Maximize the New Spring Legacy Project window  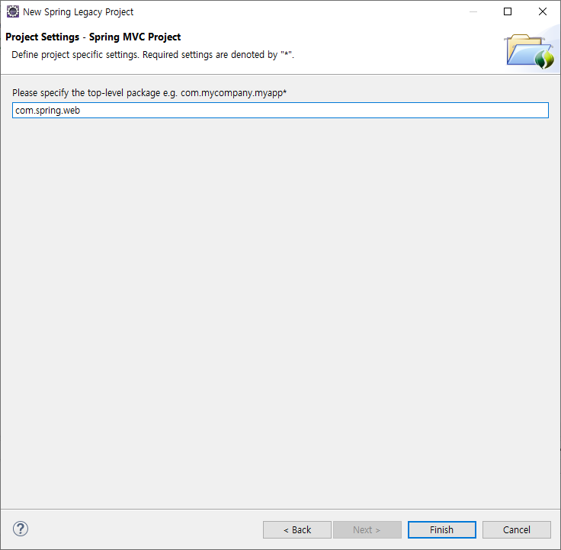click(x=508, y=11)
